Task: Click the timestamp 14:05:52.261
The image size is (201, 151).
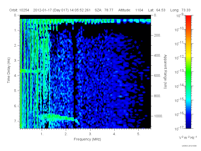Action: (x=80, y=10)
